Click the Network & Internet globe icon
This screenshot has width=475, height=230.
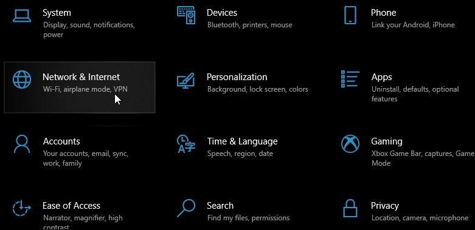click(x=22, y=79)
